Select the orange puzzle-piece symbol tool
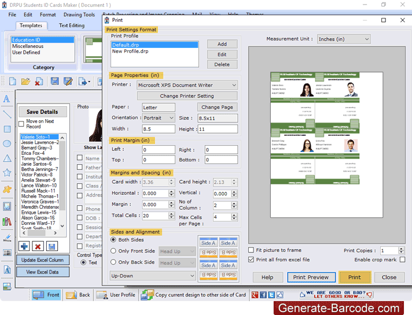 [7, 189]
